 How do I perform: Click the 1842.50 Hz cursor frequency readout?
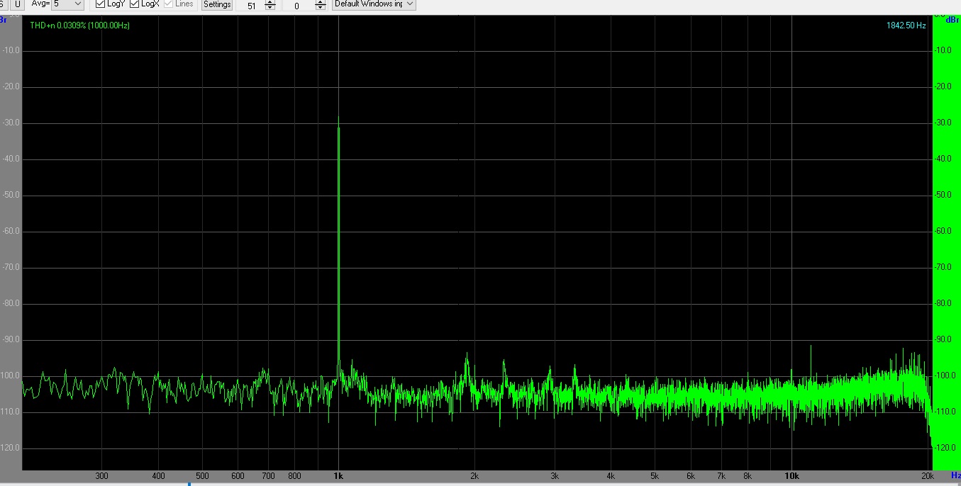click(906, 26)
